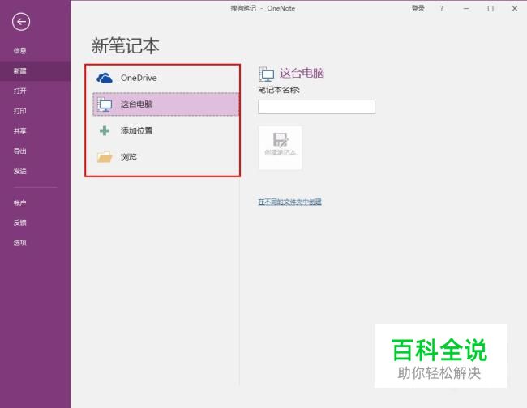Open the 帐户 (Account) page
The width and height of the screenshot is (527, 408).
coord(19,202)
